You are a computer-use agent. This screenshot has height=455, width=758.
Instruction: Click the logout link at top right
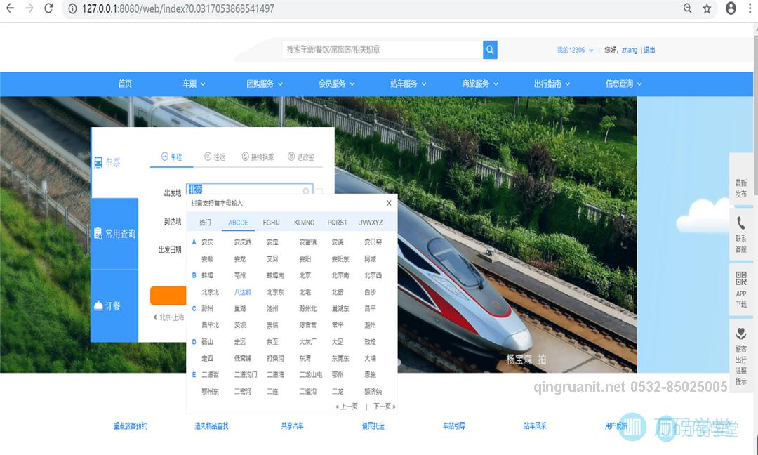[649, 50]
